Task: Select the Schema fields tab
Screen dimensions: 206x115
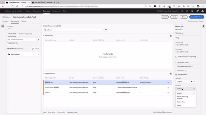Action: 12,34
